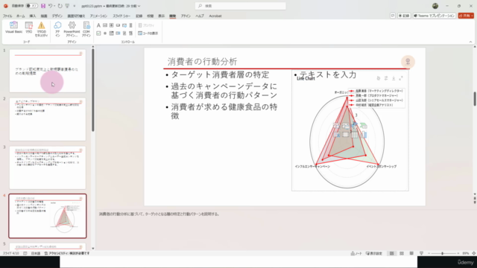Select slide 3 thumbnail
477x268 pixels.
48,167
